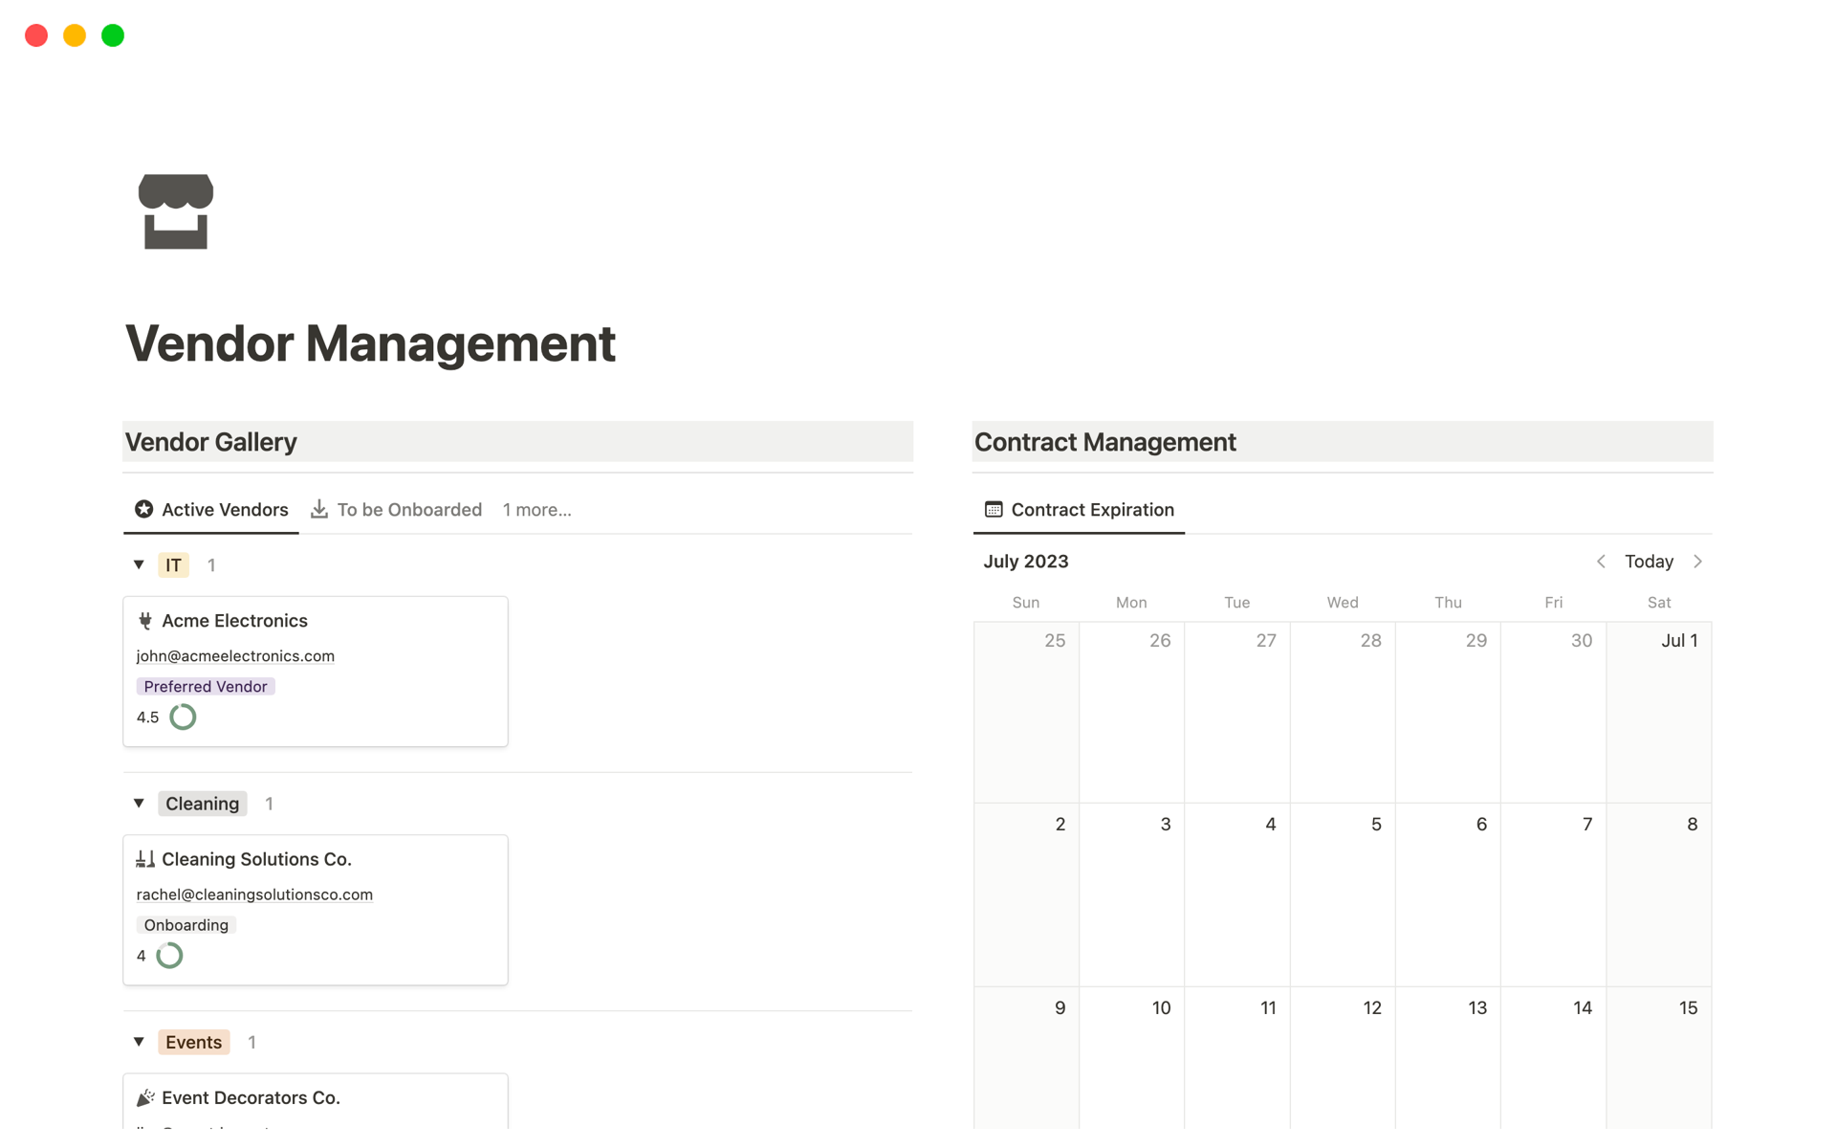Image resolution: width=1836 pixels, height=1148 pixels.
Task: Click the Event Decorators Co. party icon
Action: (145, 1096)
